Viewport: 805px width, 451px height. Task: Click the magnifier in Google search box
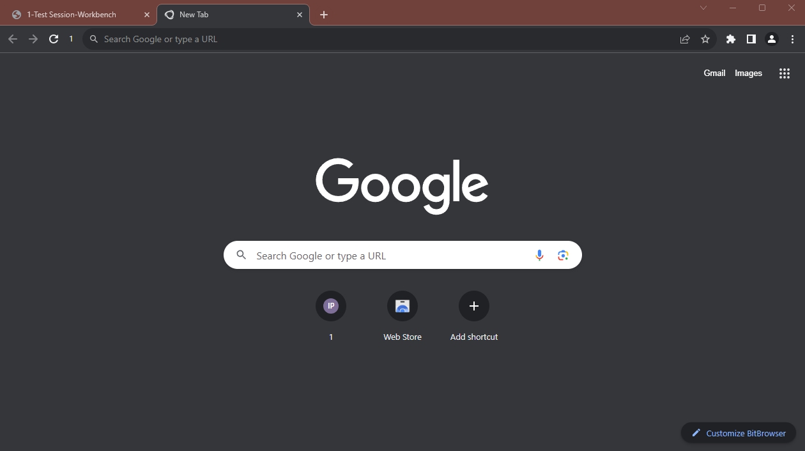(x=241, y=255)
